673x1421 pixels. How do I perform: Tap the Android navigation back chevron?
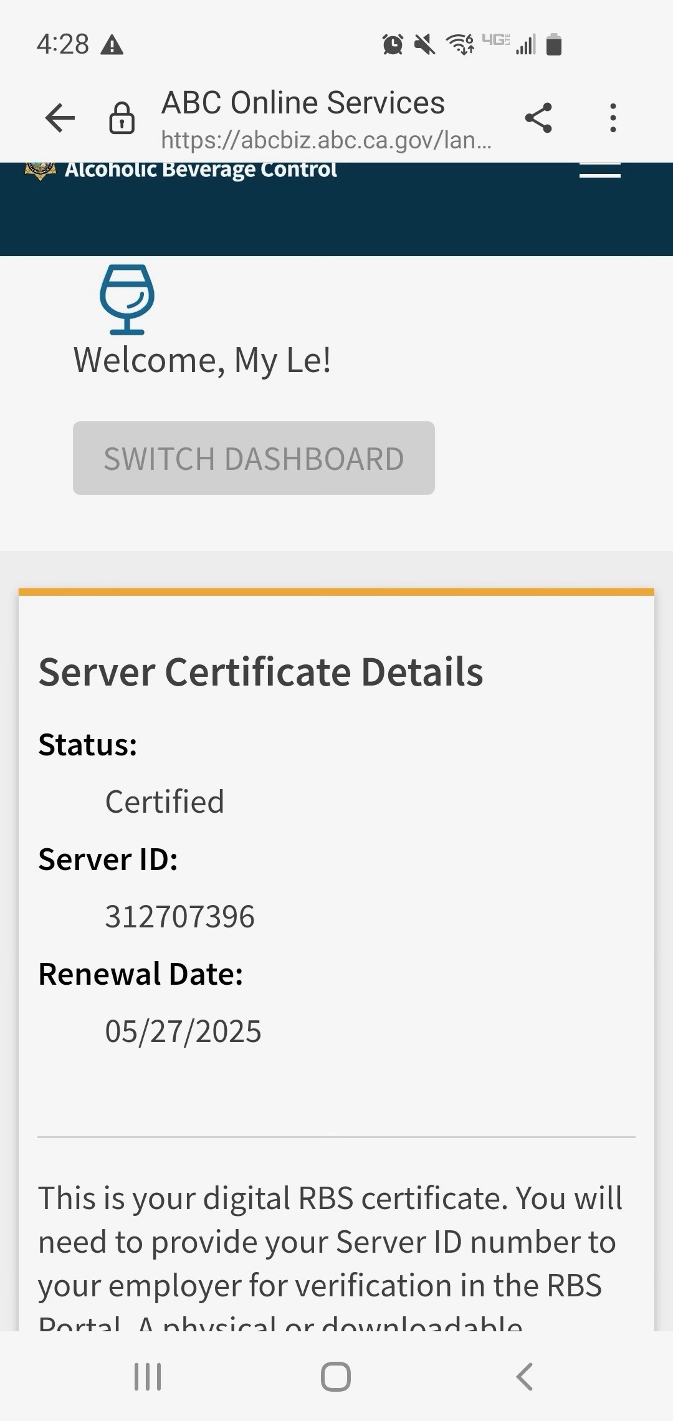pos(524,1376)
